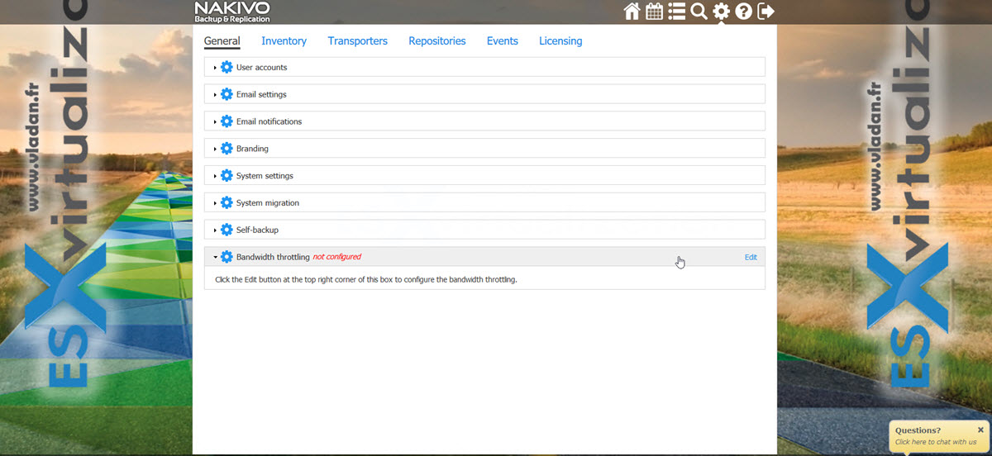This screenshot has width=992, height=456.
Task: Click the 'Click the Edit button' instruction text
Action: click(x=365, y=279)
